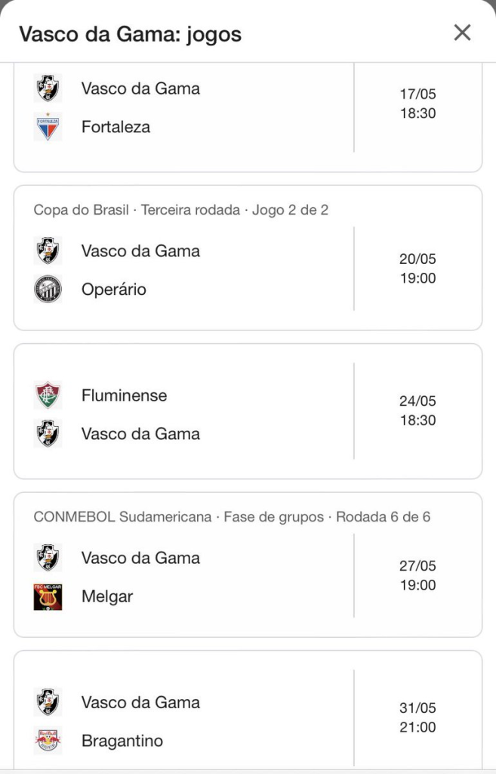Click the Fortaleza team crest

[x=48, y=127]
